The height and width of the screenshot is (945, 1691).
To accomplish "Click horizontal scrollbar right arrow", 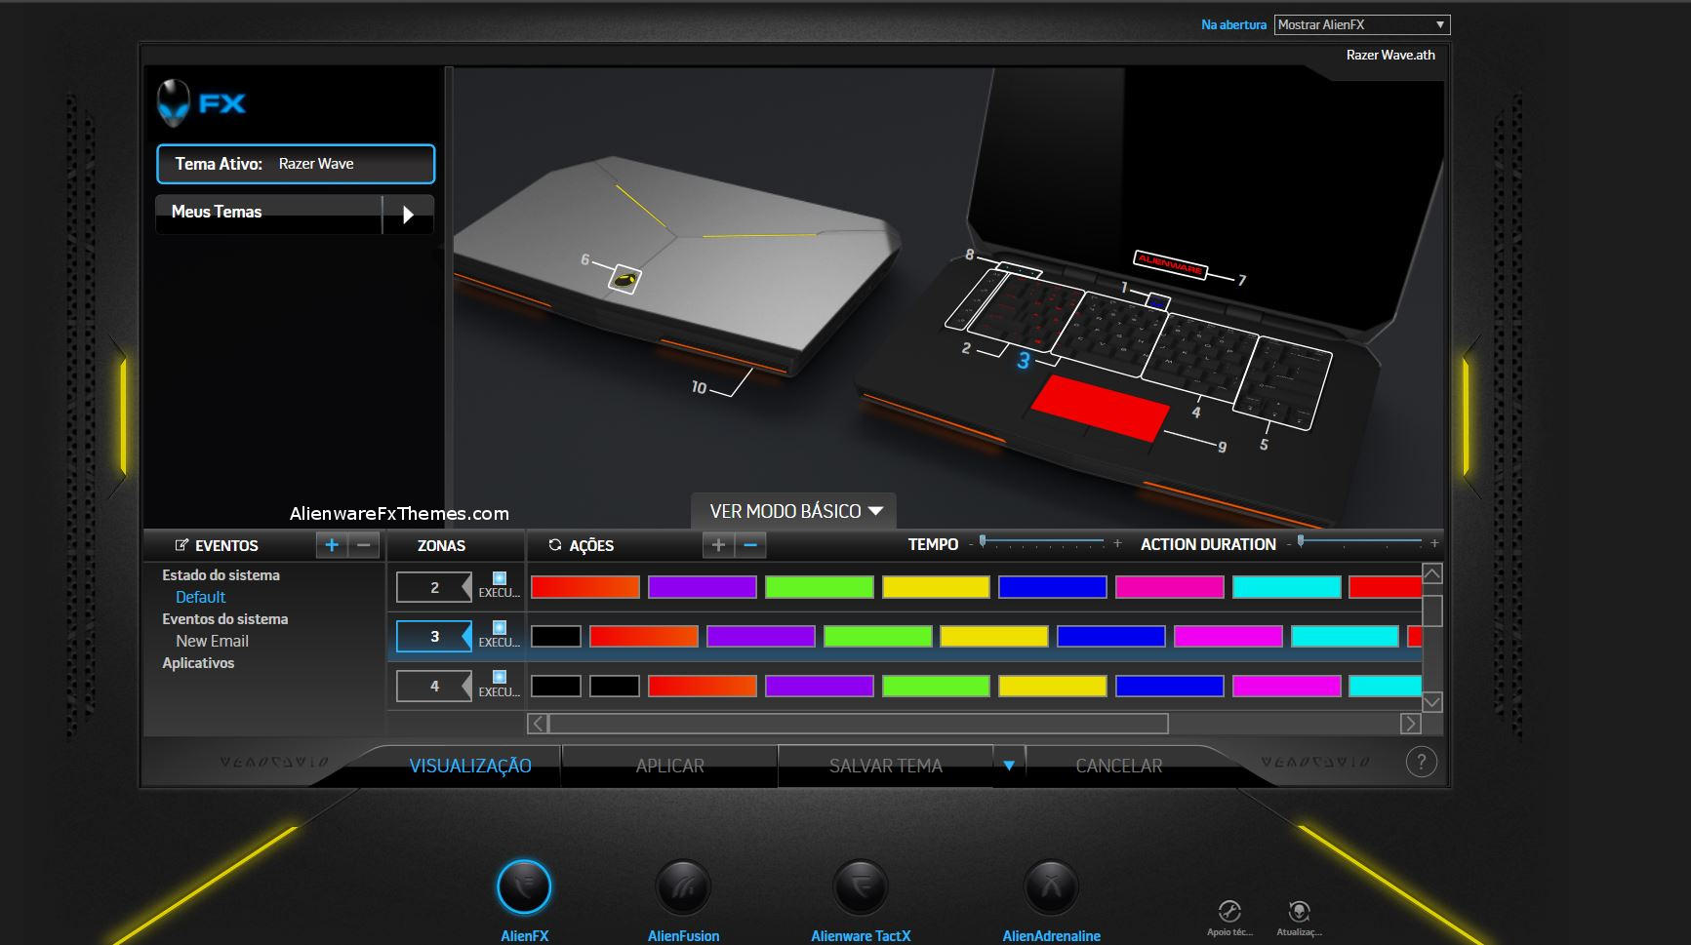I will tap(1410, 724).
